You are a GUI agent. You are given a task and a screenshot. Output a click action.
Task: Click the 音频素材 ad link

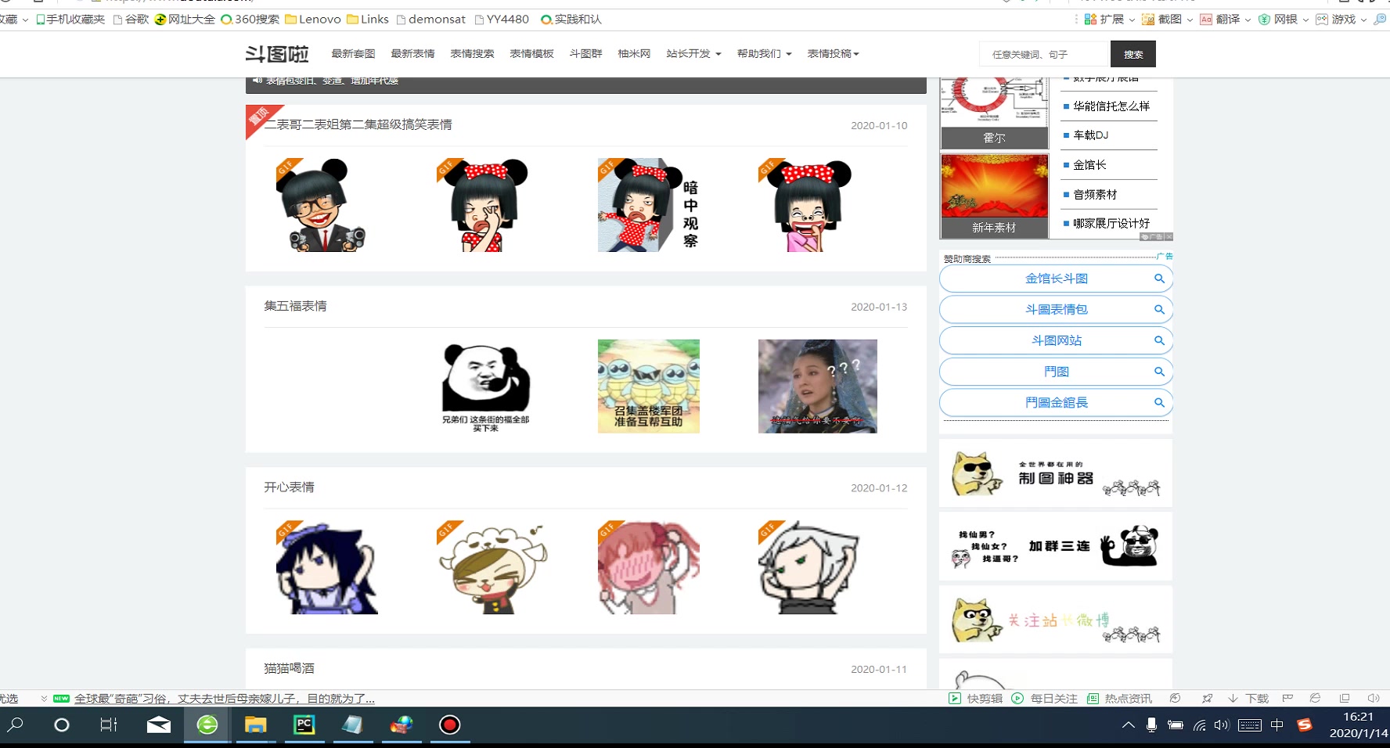[1095, 194]
